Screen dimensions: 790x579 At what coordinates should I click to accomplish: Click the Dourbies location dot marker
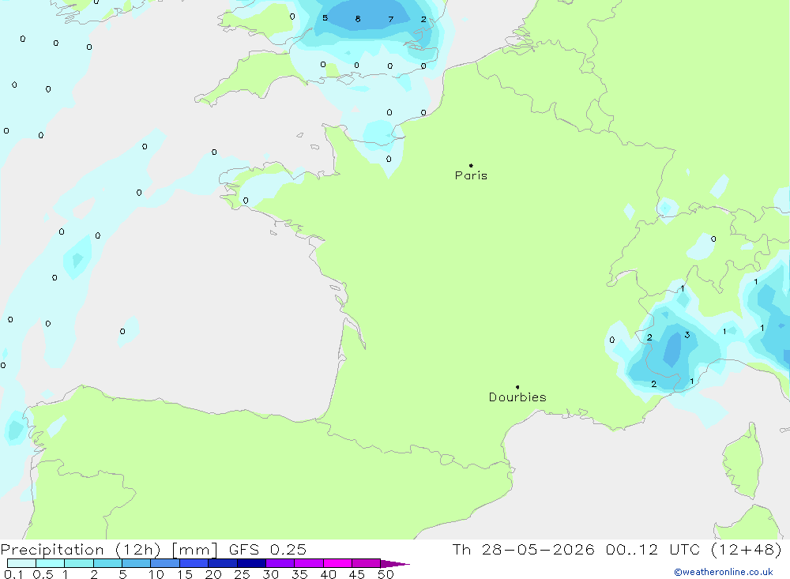517,387
